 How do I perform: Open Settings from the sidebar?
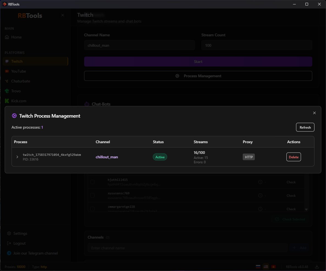click(x=20, y=233)
